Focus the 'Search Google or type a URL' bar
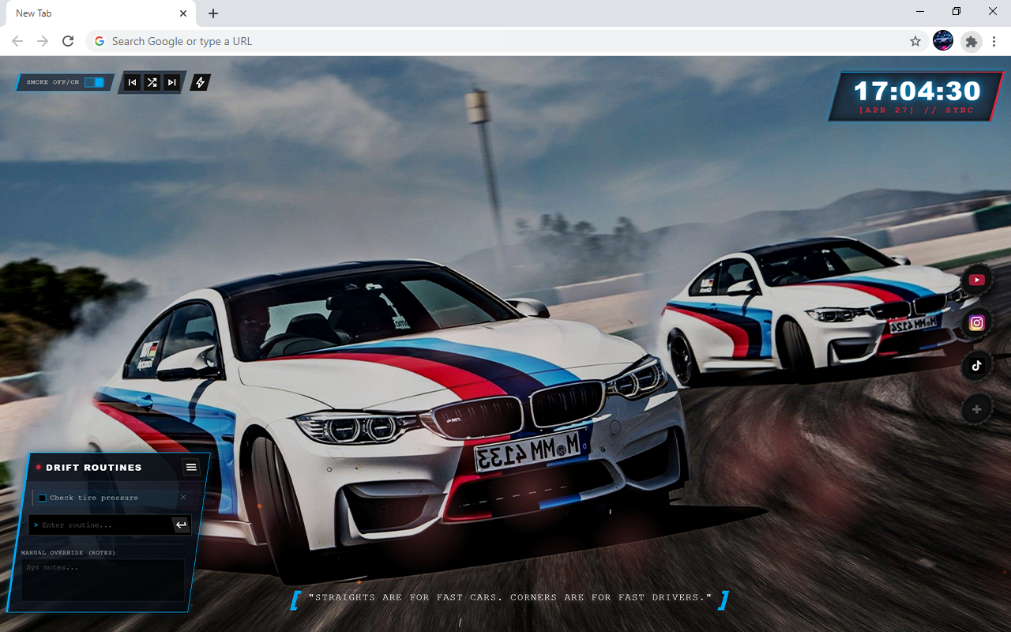1011x632 pixels. tap(505, 41)
